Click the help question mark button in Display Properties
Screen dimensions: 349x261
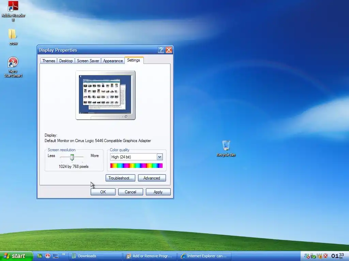click(161, 50)
